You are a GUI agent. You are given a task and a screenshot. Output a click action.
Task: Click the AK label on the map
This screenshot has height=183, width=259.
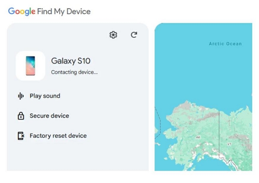coord(198,137)
